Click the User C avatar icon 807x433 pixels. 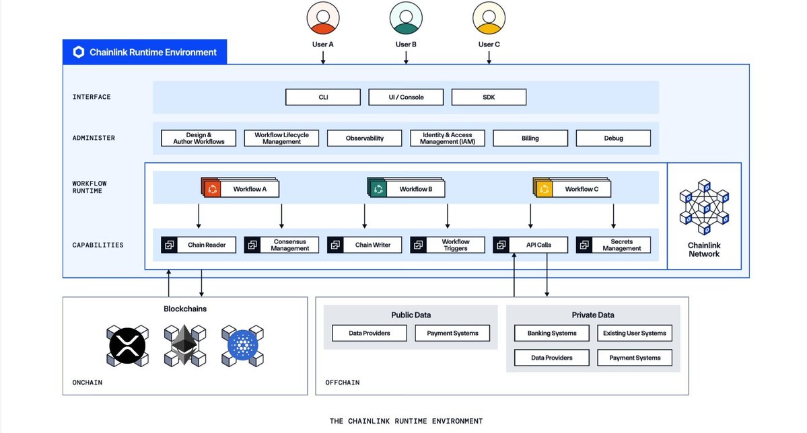pyautogui.click(x=489, y=18)
